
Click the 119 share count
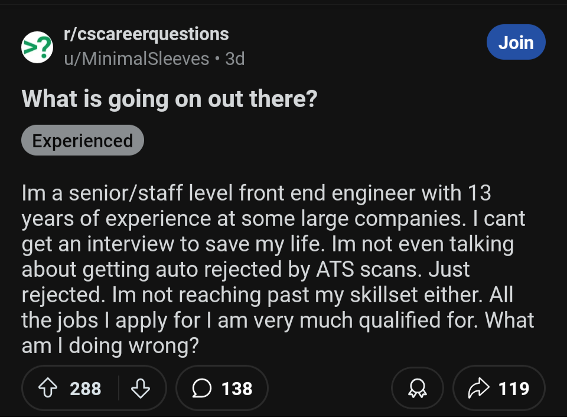[x=513, y=389]
